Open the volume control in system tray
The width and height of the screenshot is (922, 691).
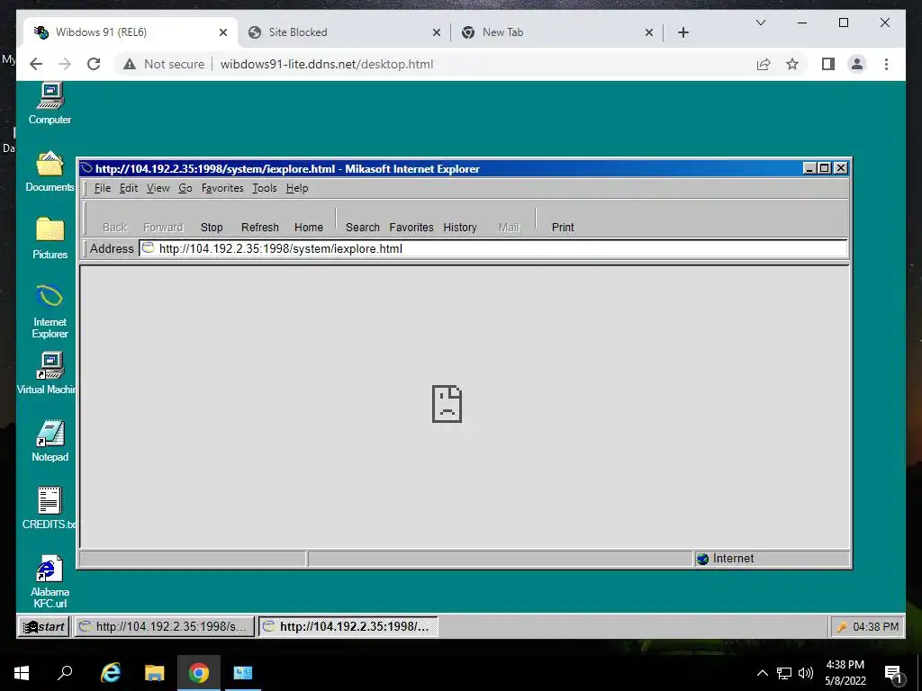(806, 673)
